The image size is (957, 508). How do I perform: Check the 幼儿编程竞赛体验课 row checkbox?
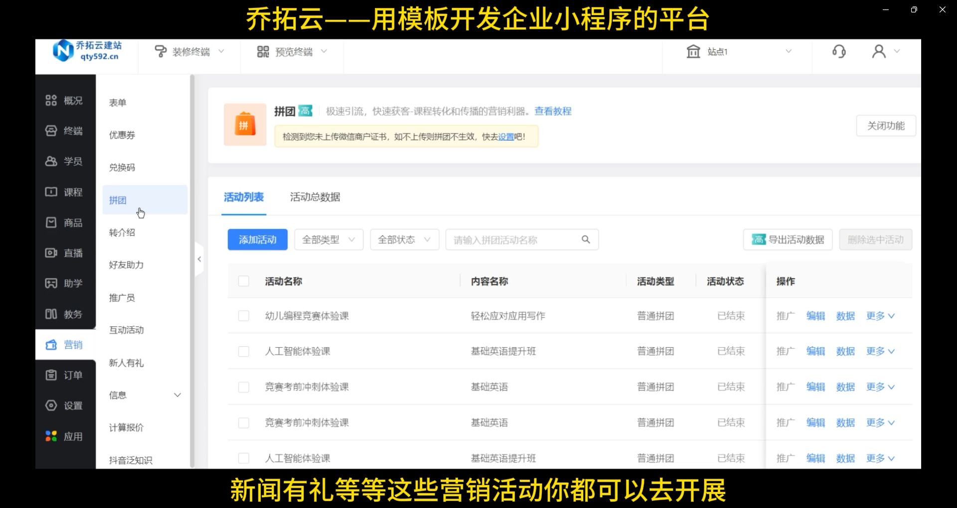point(244,316)
